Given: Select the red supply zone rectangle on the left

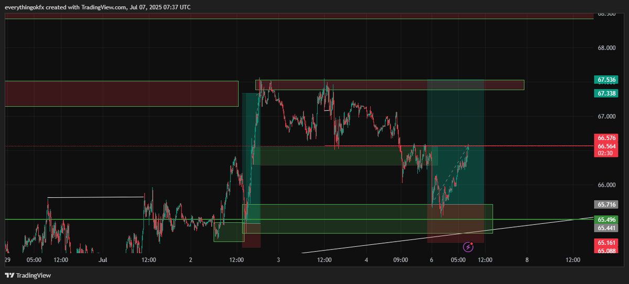Looking at the screenshot, I should pos(122,94).
